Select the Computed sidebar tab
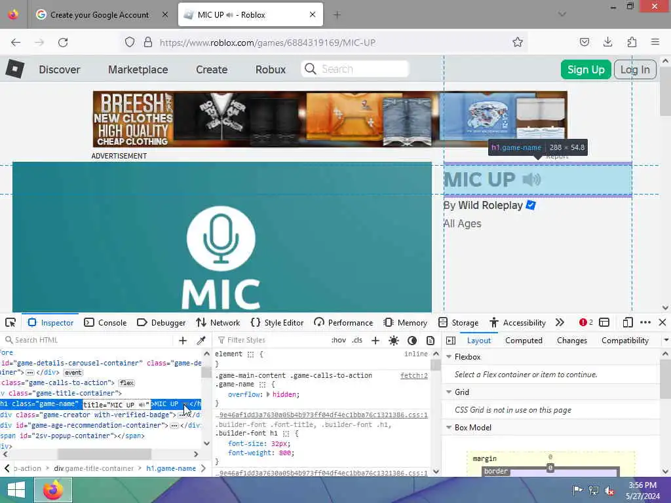The width and height of the screenshot is (671, 503). (x=524, y=341)
